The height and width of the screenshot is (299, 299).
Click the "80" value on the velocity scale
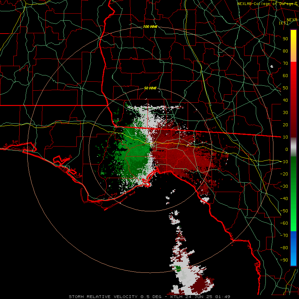tap(285, 51)
